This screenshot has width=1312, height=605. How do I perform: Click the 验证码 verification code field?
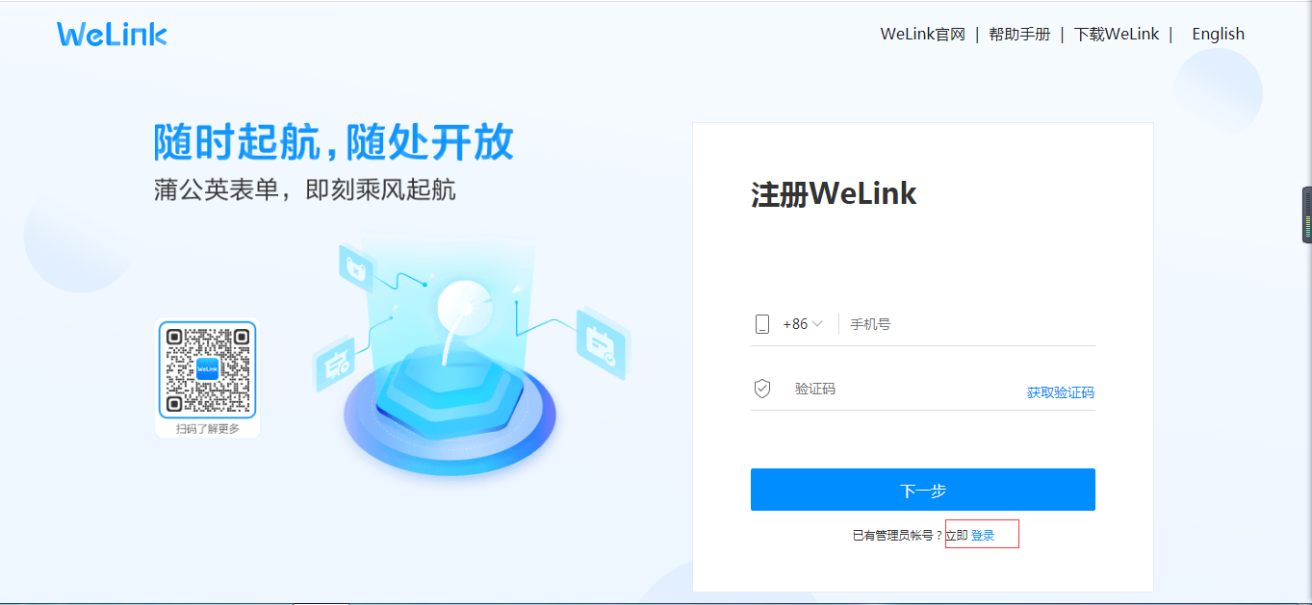pos(905,390)
